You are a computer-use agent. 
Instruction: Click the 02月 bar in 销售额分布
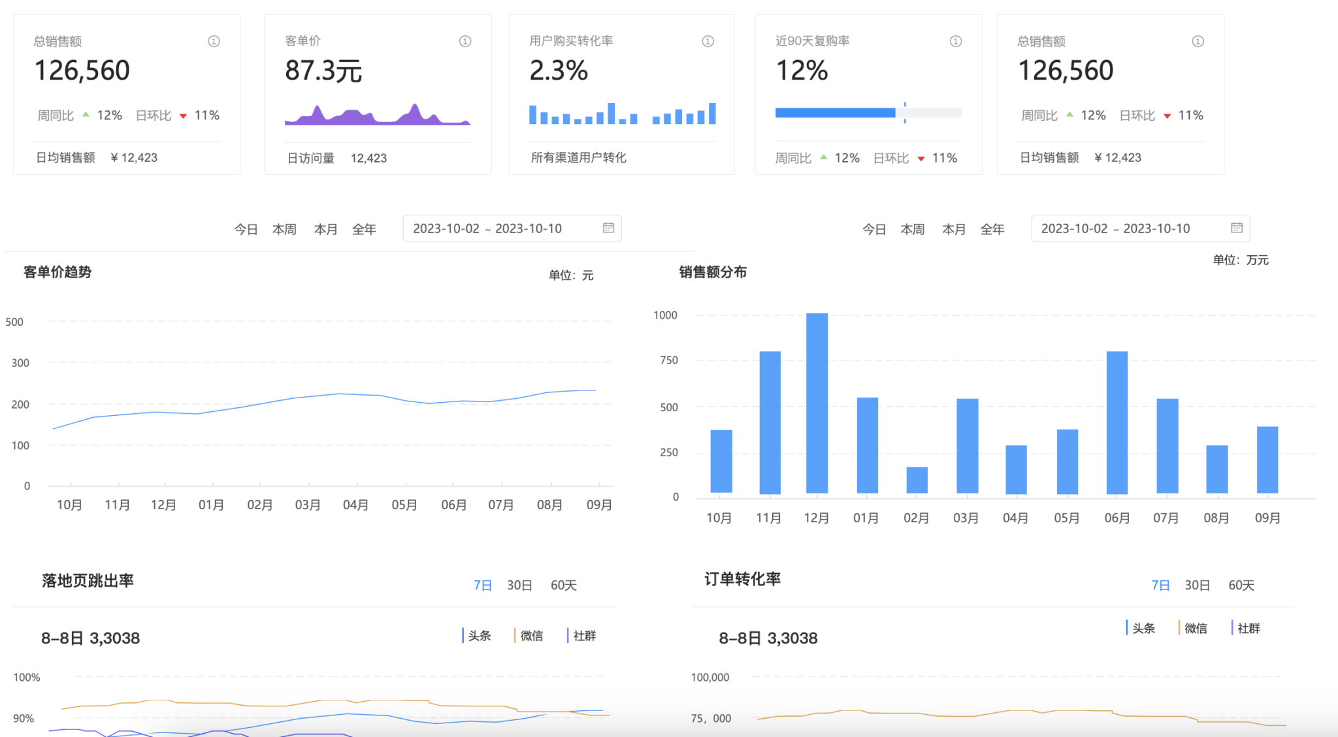pos(917,480)
